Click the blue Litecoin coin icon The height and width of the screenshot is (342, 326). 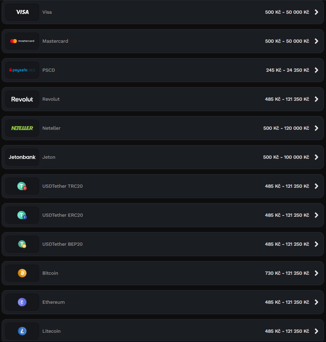pyautogui.click(x=22, y=331)
